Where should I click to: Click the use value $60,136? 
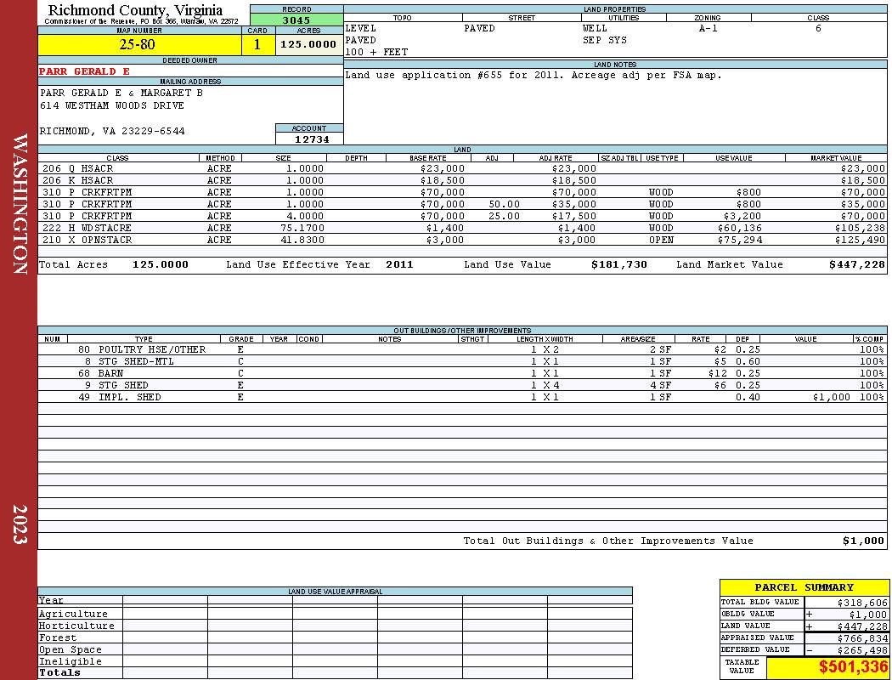pos(739,228)
